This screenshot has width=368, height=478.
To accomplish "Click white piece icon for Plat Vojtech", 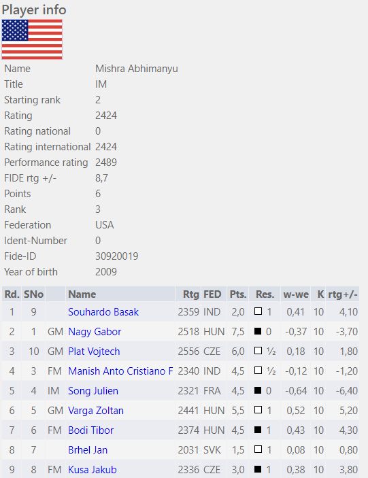I will click(258, 351).
